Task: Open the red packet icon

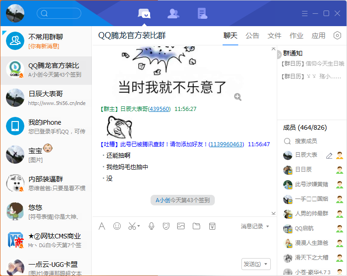Action: tap(212, 226)
